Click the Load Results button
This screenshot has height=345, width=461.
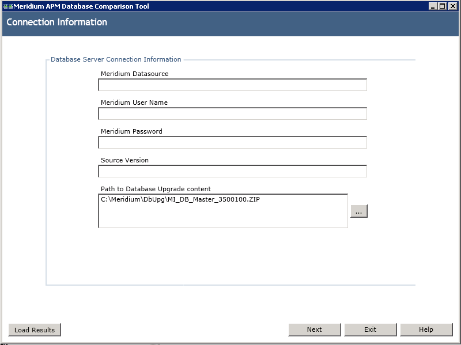click(x=35, y=329)
